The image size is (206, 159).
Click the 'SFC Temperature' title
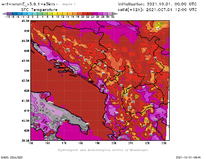[39, 10]
